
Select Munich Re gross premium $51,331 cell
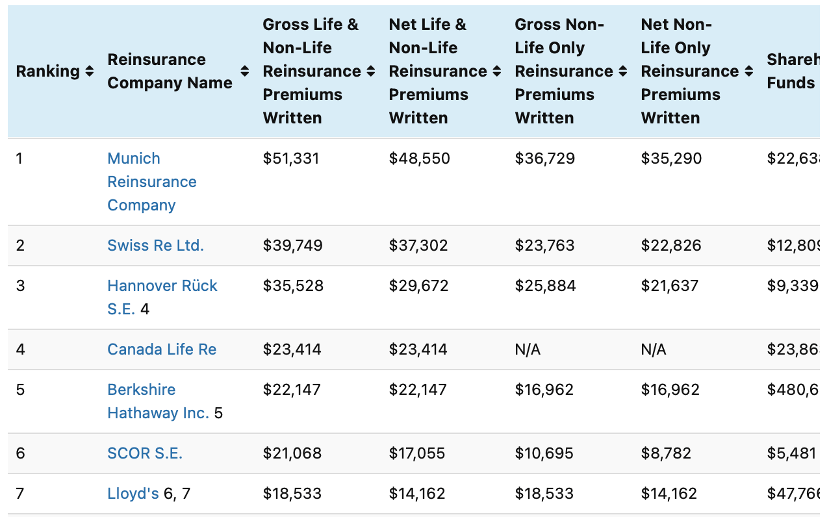(x=291, y=158)
